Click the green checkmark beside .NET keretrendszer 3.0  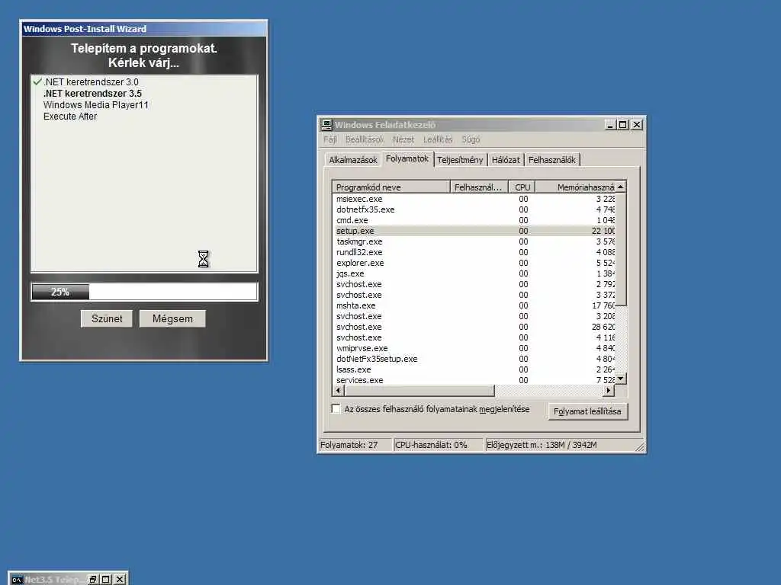tap(37, 82)
